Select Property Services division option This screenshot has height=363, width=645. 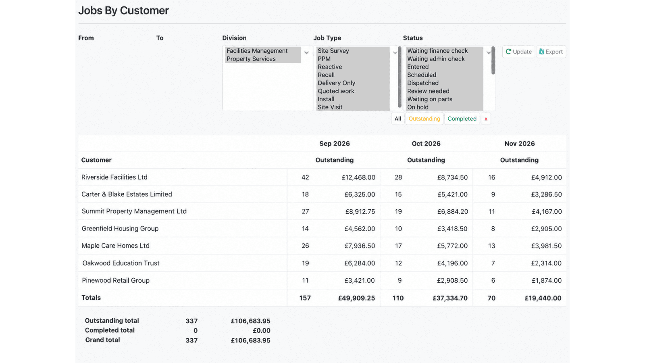tap(263, 59)
